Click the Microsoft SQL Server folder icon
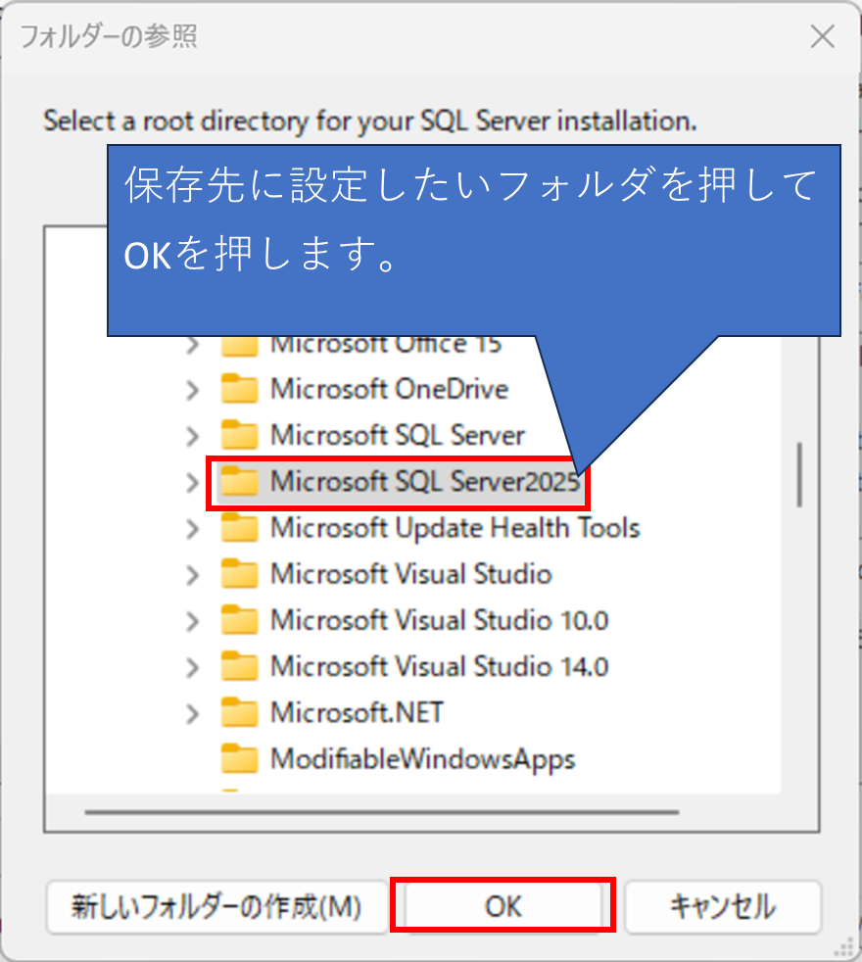 click(x=239, y=435)
